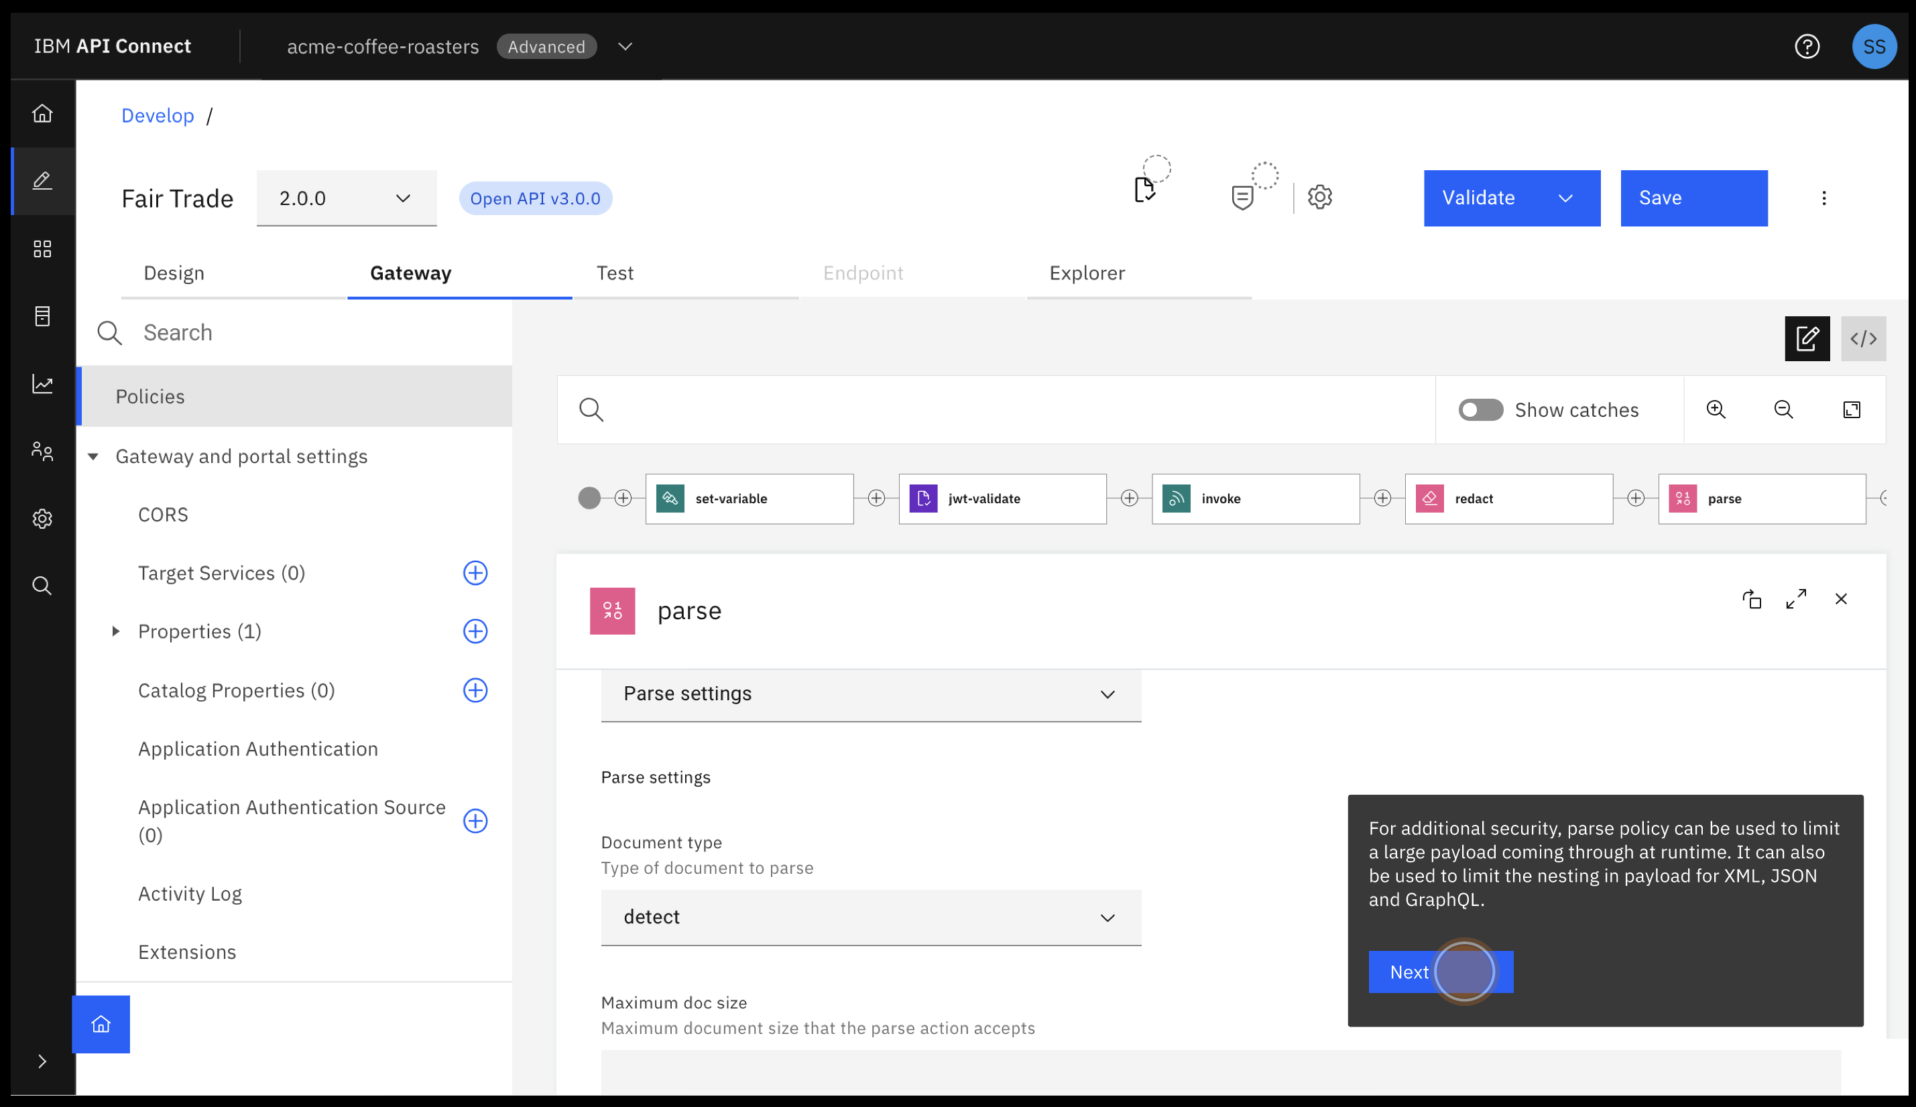The width and height of the screenshot is (1916, 1107).
Task: Expand the sidebar with the bottom chevron
Action: (x=43, y=1061)
